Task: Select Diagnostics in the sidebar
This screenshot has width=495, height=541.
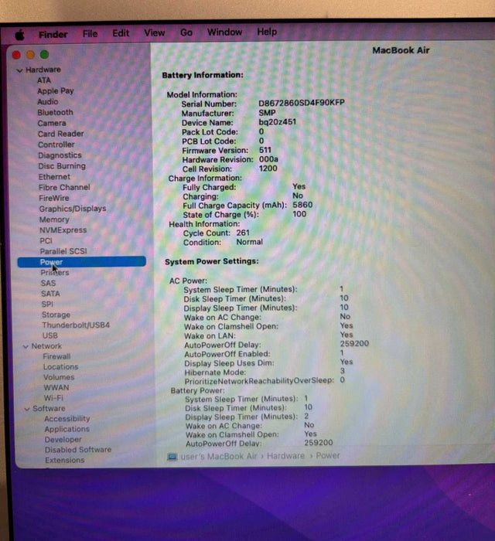Action: click(x=60, y=155)
